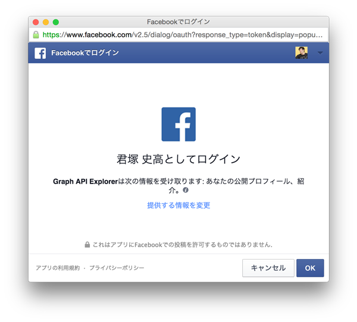Open the プライバシーポリシー link
The image size is (357, 322).
pos(117,268)
